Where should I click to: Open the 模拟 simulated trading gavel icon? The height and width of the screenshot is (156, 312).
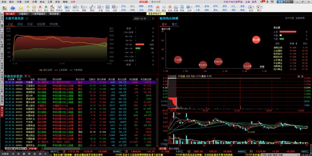point(52,7)
